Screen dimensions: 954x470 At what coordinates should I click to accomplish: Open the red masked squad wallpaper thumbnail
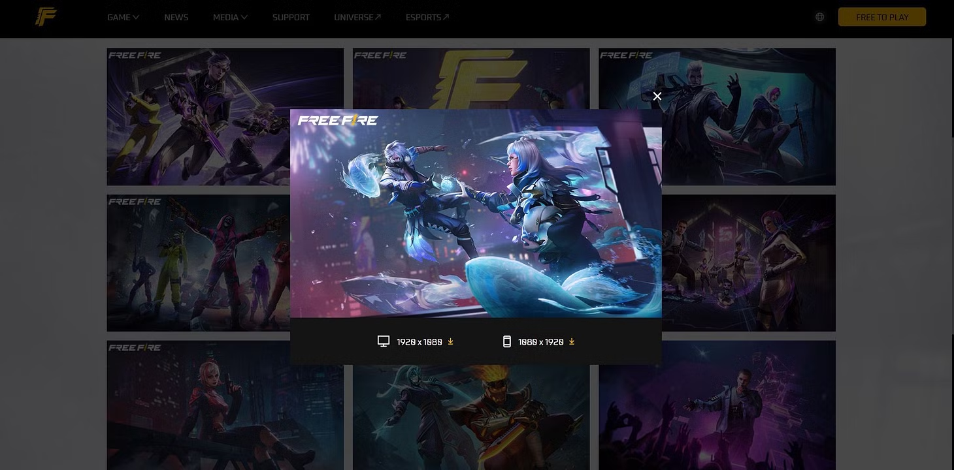198,263
